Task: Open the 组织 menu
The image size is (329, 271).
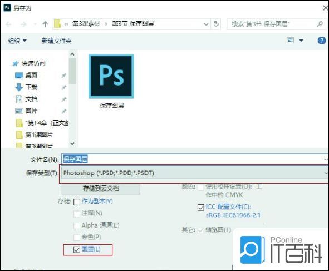Action: point(17,41)
